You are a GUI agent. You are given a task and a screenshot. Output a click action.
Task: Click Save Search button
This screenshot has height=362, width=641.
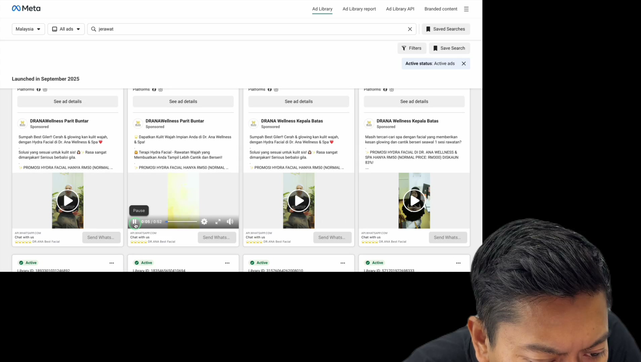pos(449,48)
